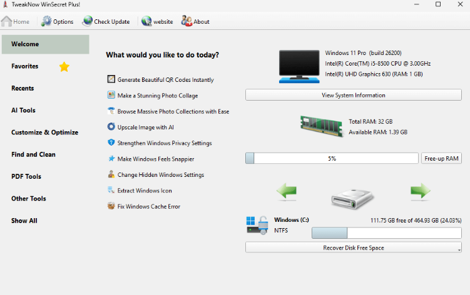This screenshot has height=295, width=470.
Task: Click the Check Update toolbar label
Action: (x=112, y=22)
